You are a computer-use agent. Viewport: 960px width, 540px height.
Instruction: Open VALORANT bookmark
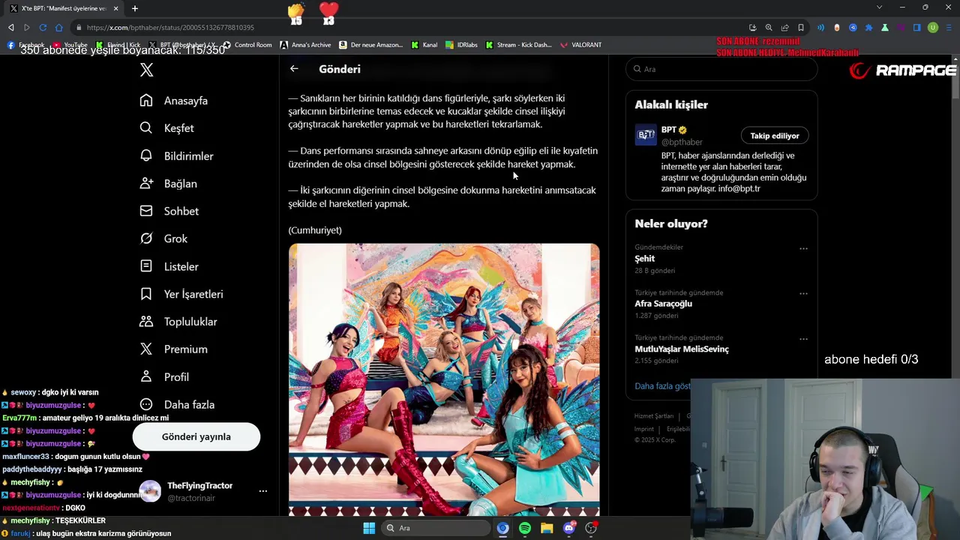(580, 45)
